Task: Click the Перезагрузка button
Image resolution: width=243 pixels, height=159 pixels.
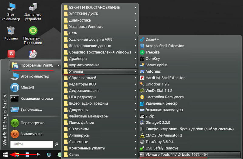Action: tap(35, 123)
